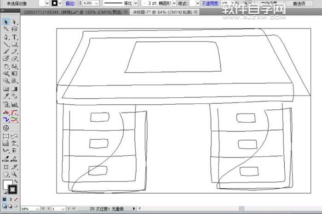Activate the Zoom magnifier tool

pos(15,175)
